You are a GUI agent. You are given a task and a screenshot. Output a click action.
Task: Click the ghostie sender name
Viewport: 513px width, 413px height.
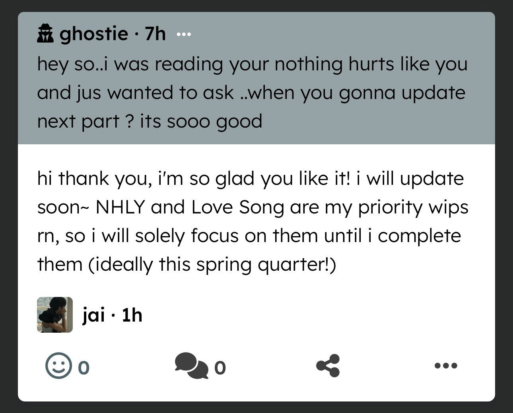point(94,34)
